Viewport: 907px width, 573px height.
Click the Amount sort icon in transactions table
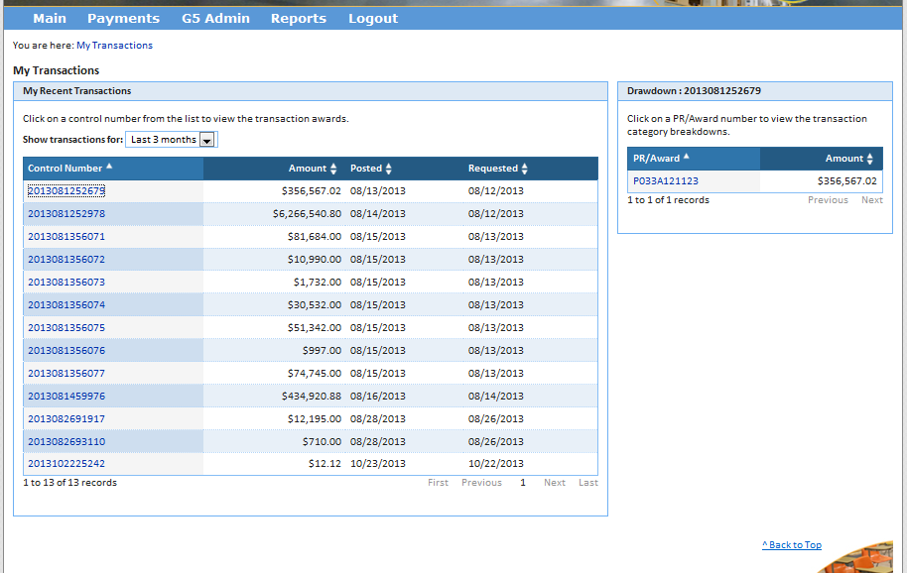[x=333, y=169]
